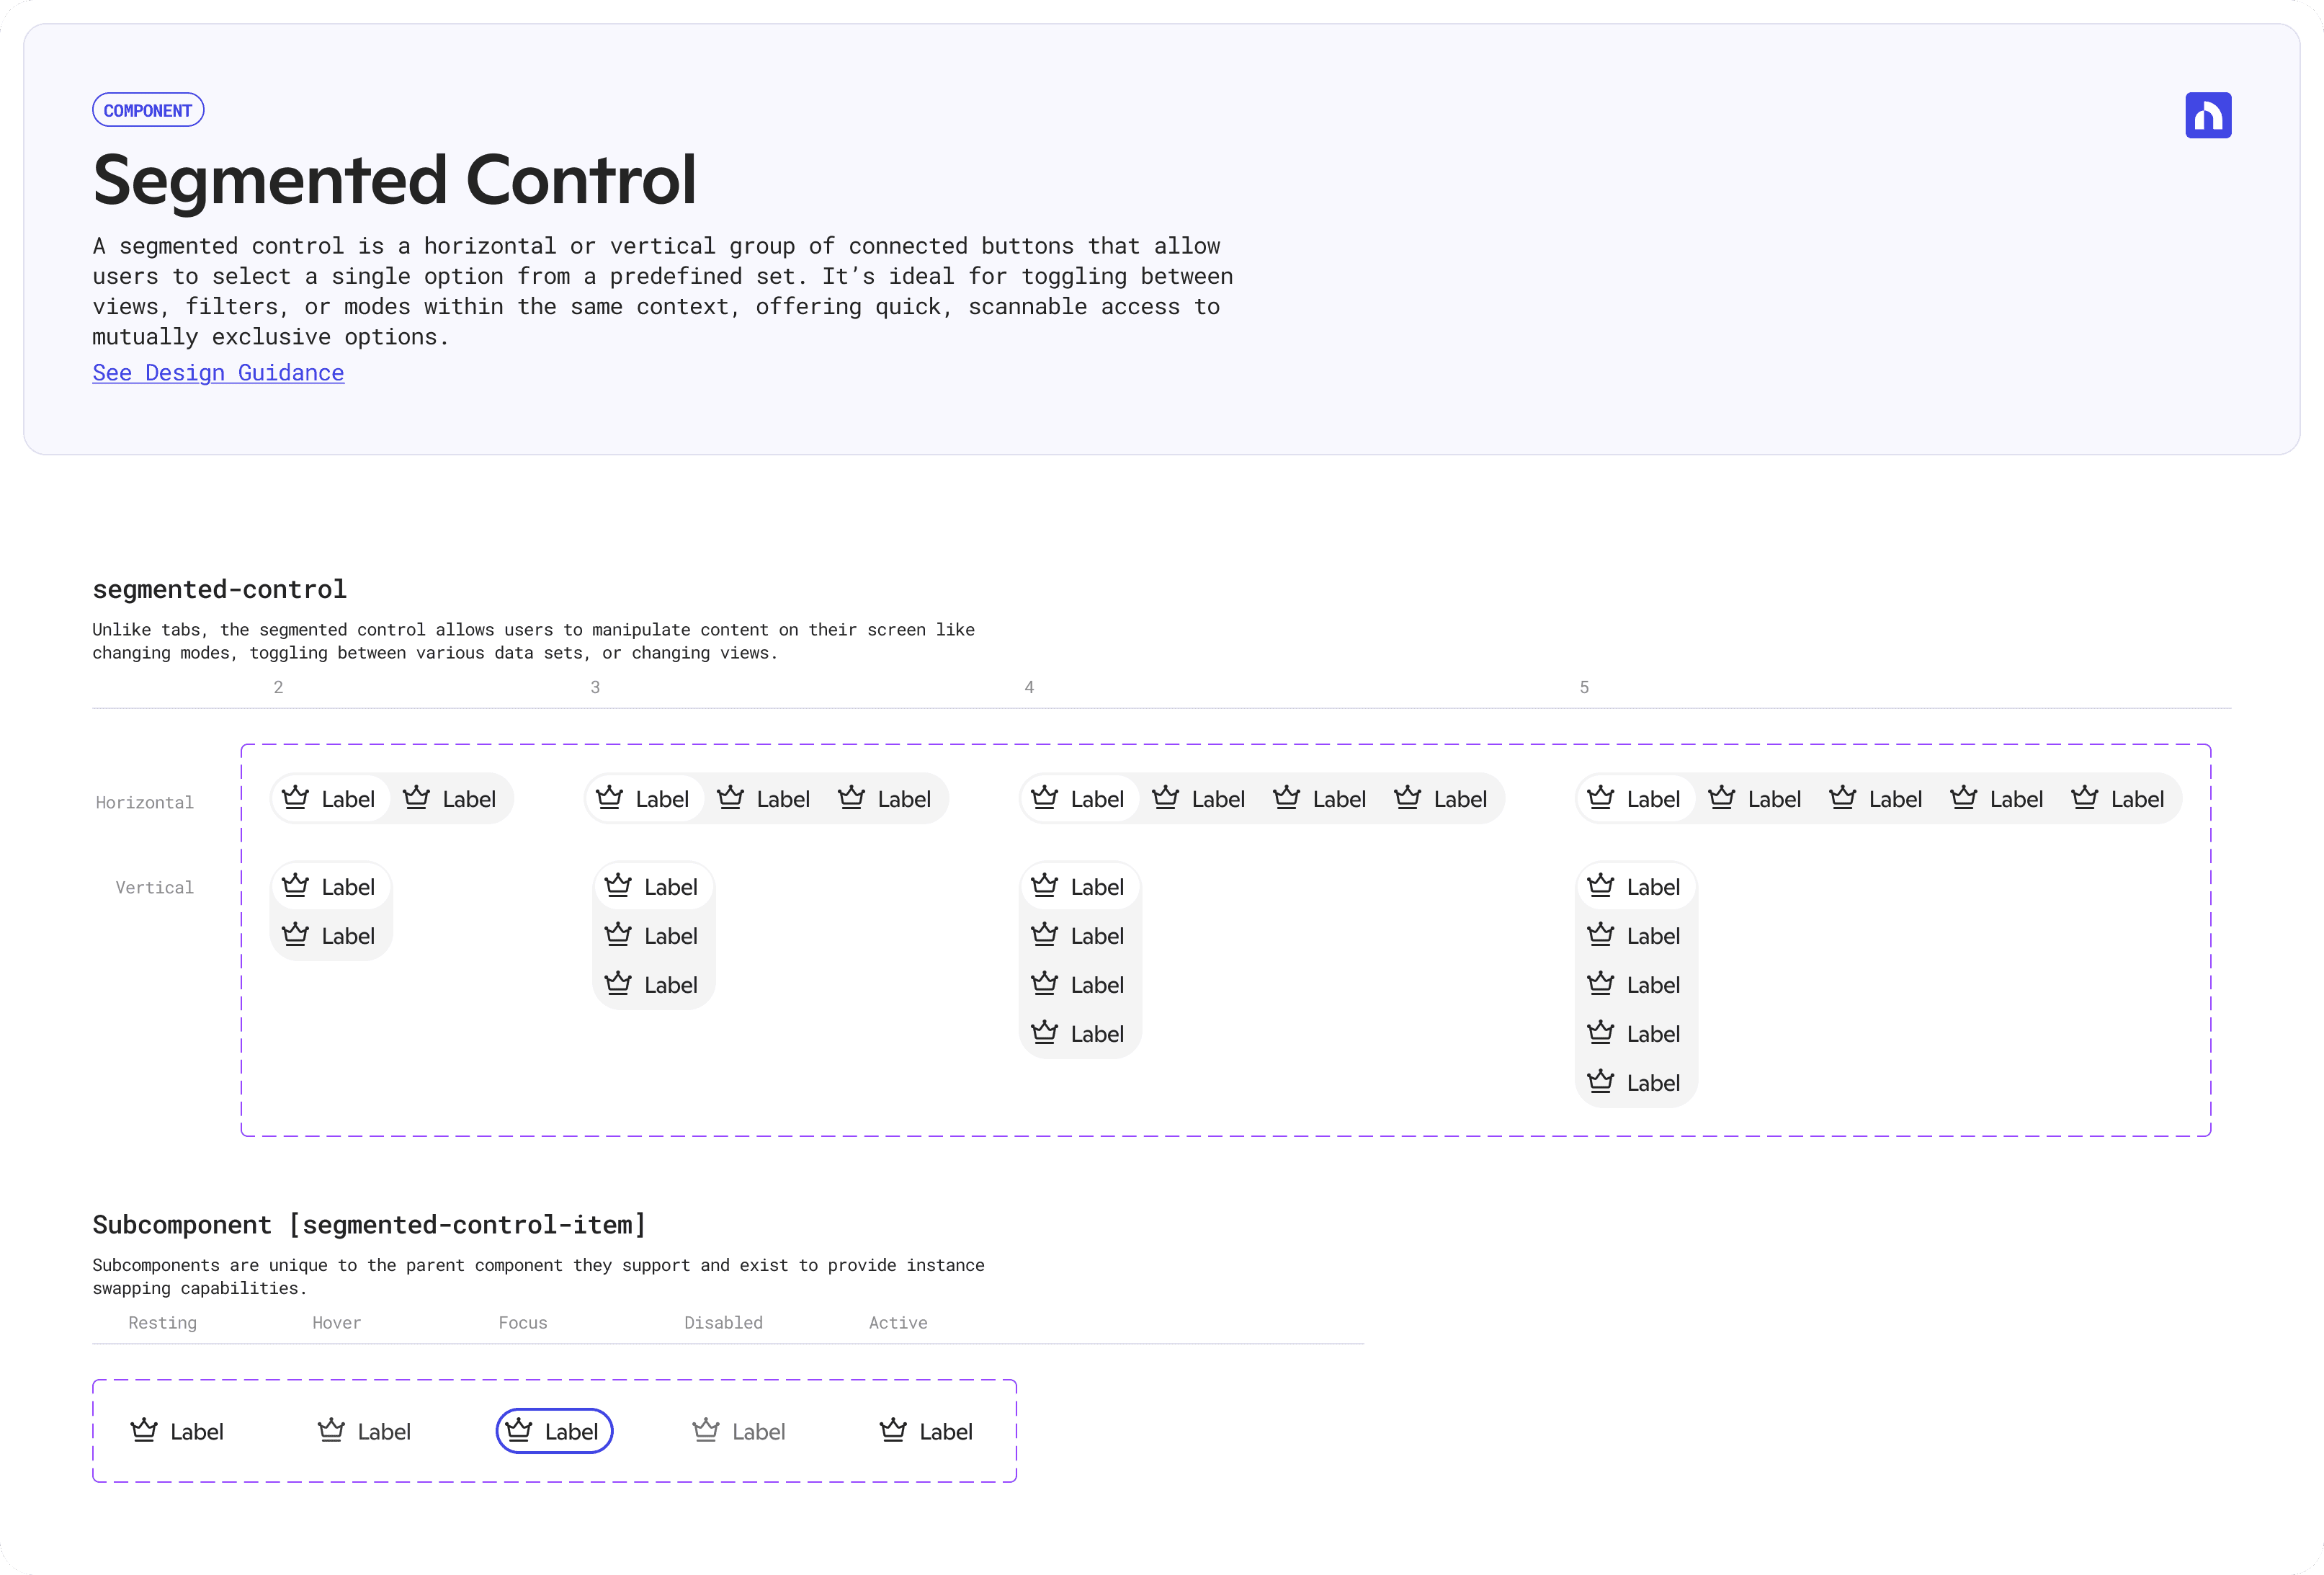The height and width of the screenshot is (1575, 2324).
Task: Click the COMPONENT badge above the title
Action: click(x=148, y=110)
